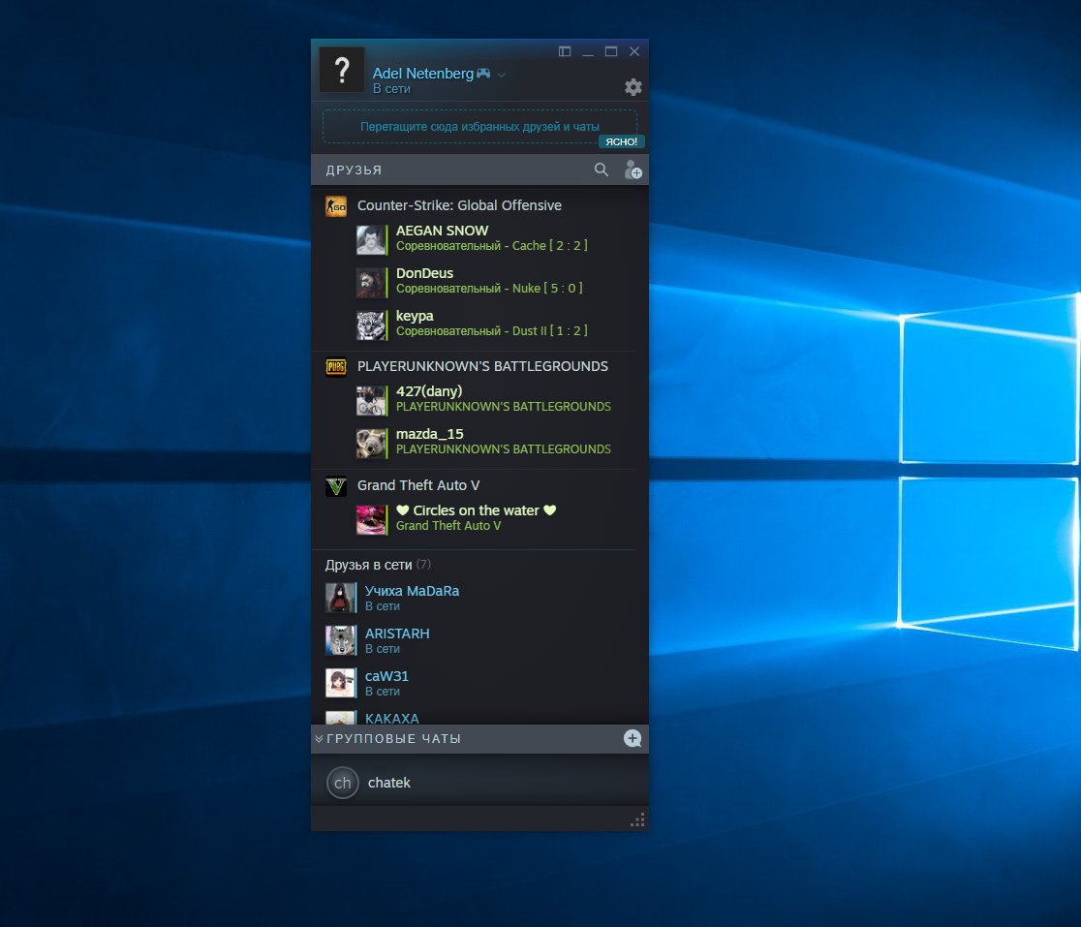
Task: Click keypa status Dust II [ 1 : 2 ]
Action: click(x=491, y=331)
